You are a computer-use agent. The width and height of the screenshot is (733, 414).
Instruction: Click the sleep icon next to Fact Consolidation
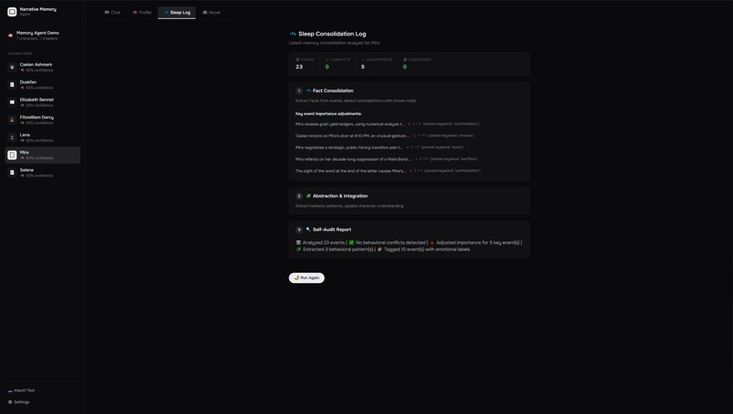click(308, 91)
